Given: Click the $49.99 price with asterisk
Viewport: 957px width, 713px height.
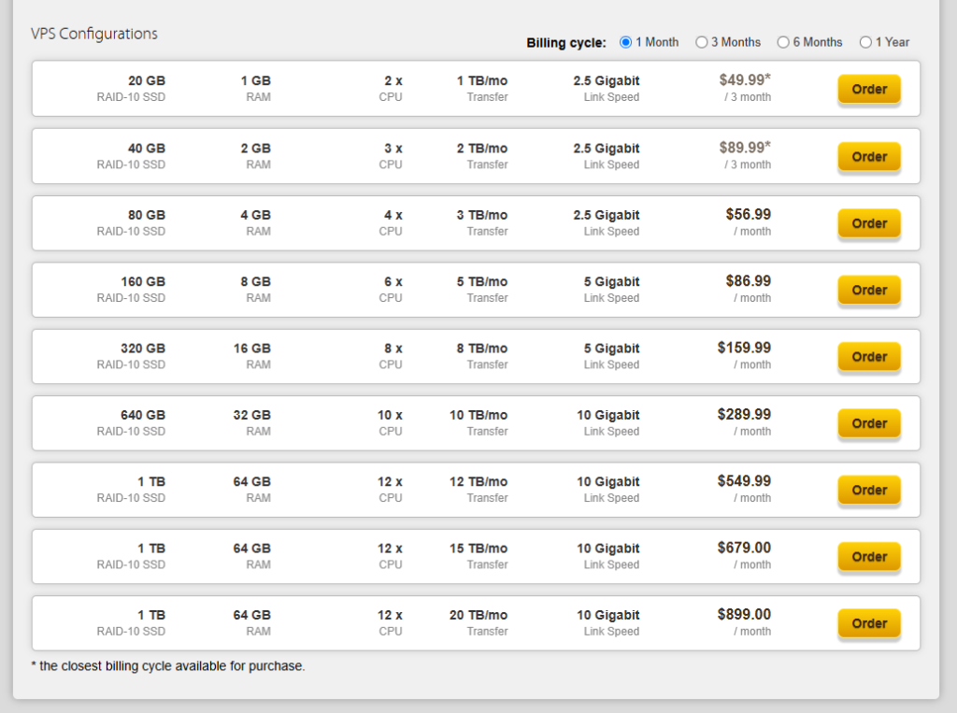Looking at the screenshot, I should pos(745,80).
